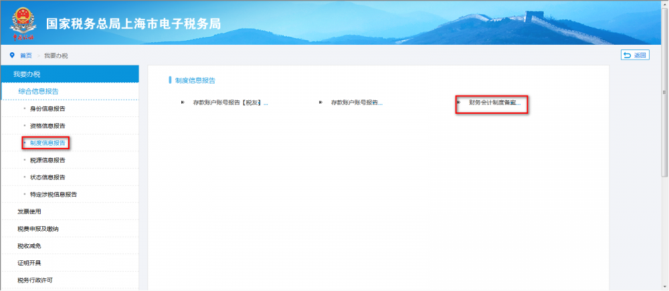Click the 返回 button

[x=635, y=55]
